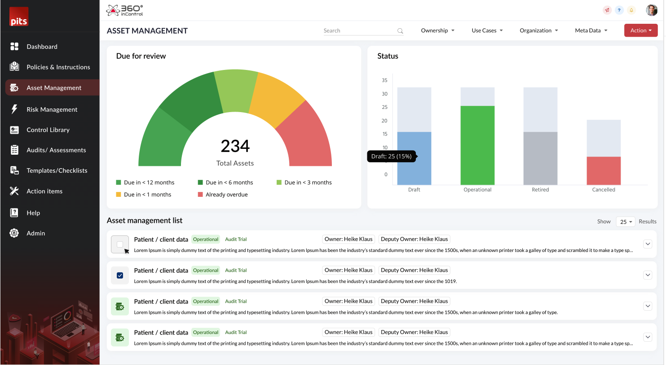Expand the first asset row chevron

[648, 243]
